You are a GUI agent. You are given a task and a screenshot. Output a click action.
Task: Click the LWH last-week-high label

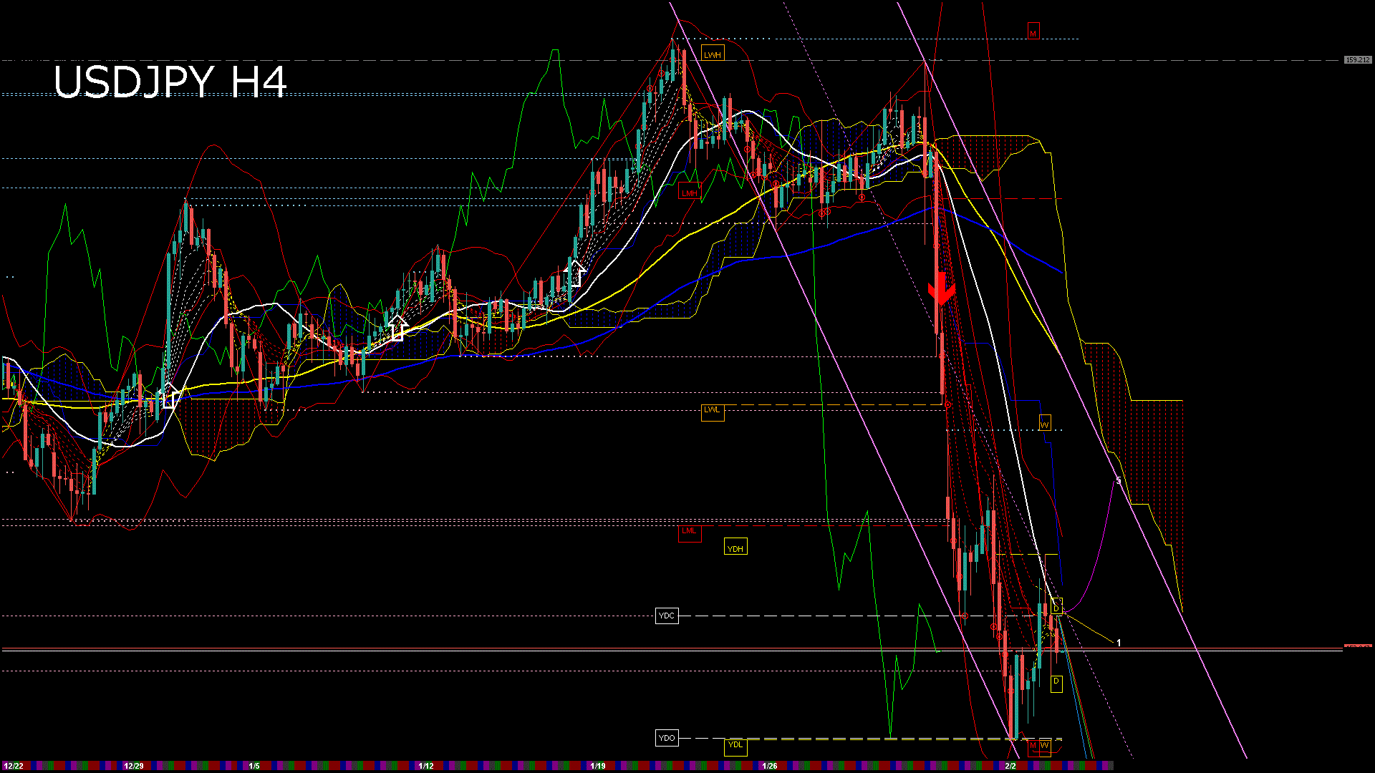coord(713,53)
